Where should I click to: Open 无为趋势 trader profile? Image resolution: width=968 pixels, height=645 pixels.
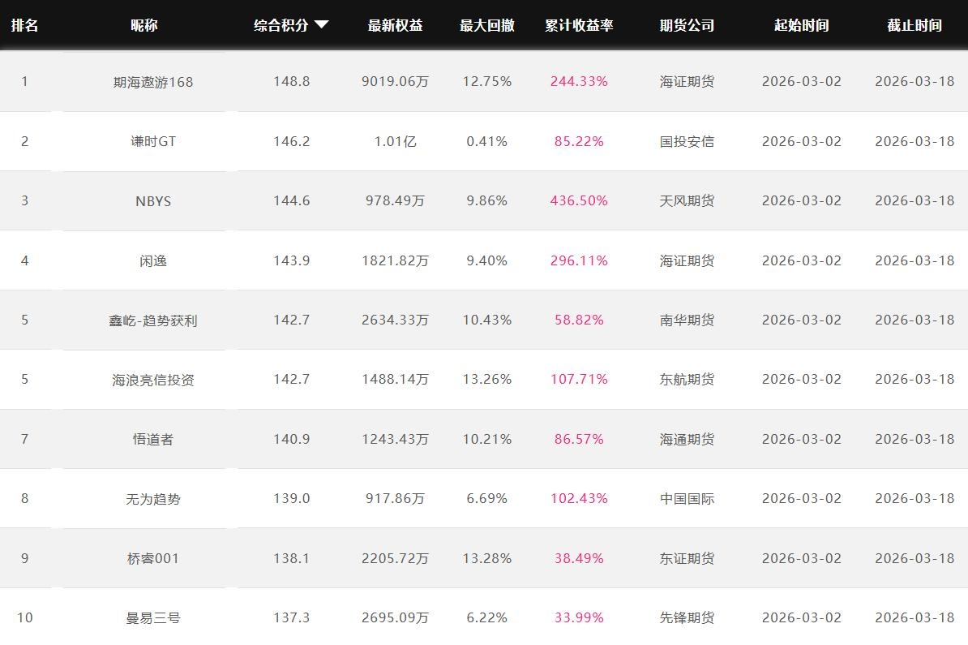coord(153,499)
